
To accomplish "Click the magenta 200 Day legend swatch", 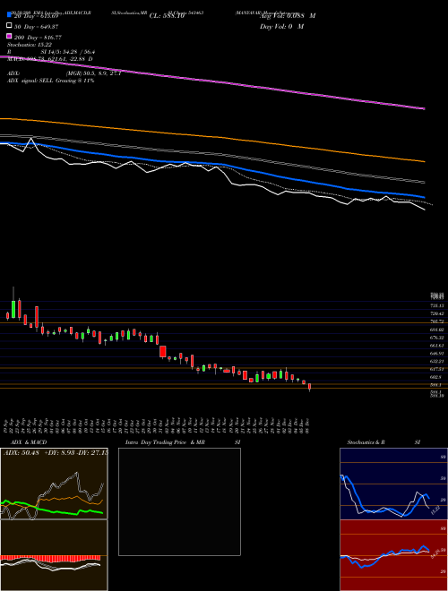I will 9,37.
